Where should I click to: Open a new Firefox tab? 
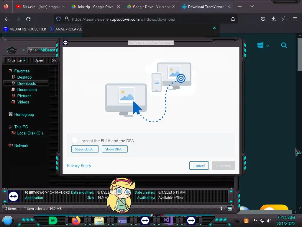[x=240, y=7]
